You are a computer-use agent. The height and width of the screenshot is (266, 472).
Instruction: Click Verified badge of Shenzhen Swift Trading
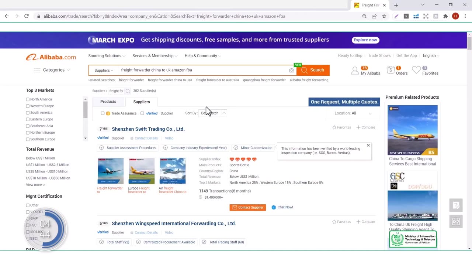tap(103, 138)
